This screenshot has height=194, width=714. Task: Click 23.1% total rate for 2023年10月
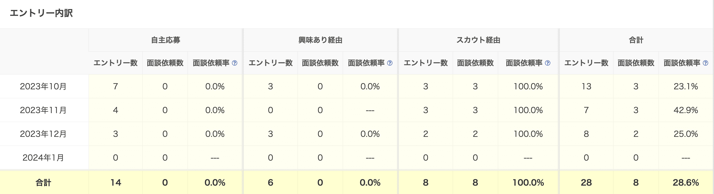pos(686,86)
